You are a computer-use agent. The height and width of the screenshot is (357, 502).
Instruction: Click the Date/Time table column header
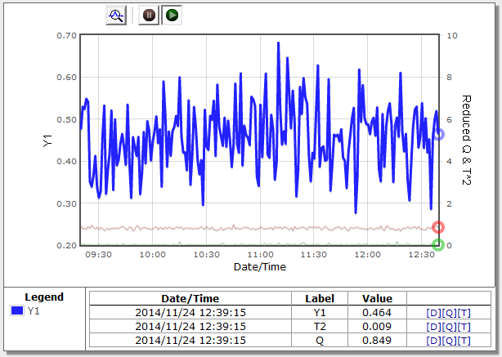[190, 299]
